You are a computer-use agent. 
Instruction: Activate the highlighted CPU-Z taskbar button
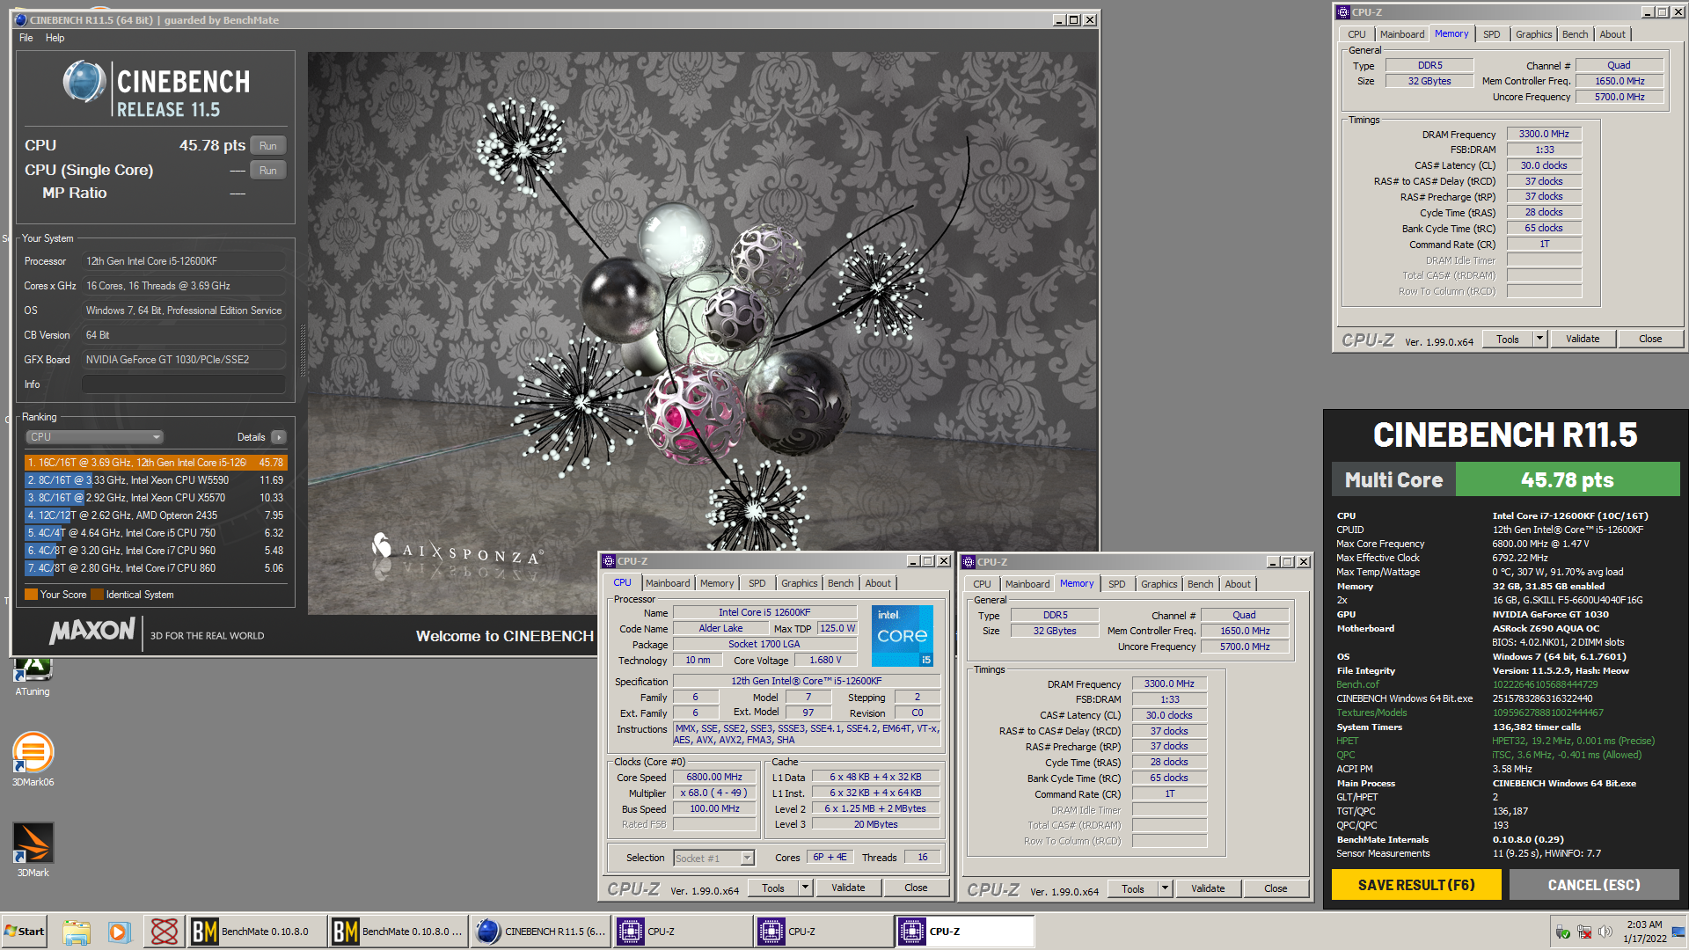[964, 932]
